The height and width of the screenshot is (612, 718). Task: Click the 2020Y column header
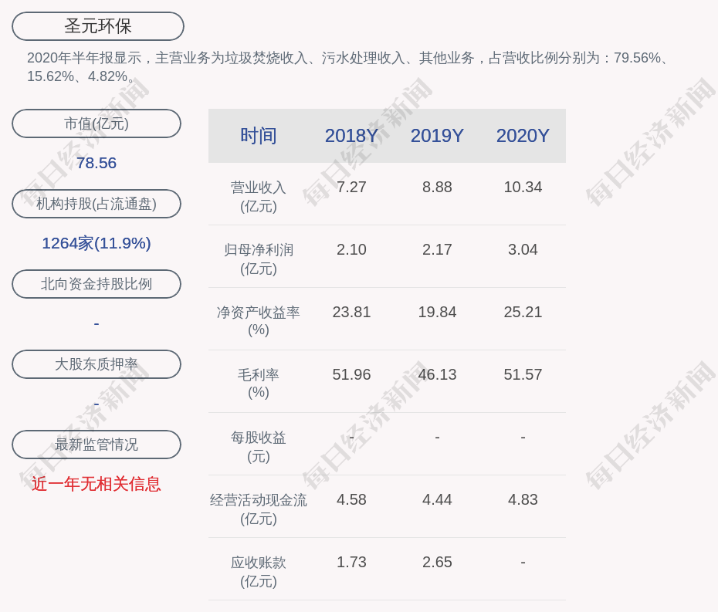[523, 136]
